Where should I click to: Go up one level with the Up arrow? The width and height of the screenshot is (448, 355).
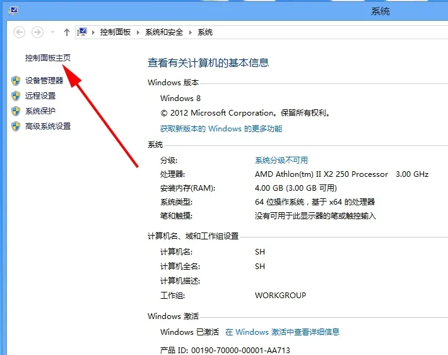point(67,32)
